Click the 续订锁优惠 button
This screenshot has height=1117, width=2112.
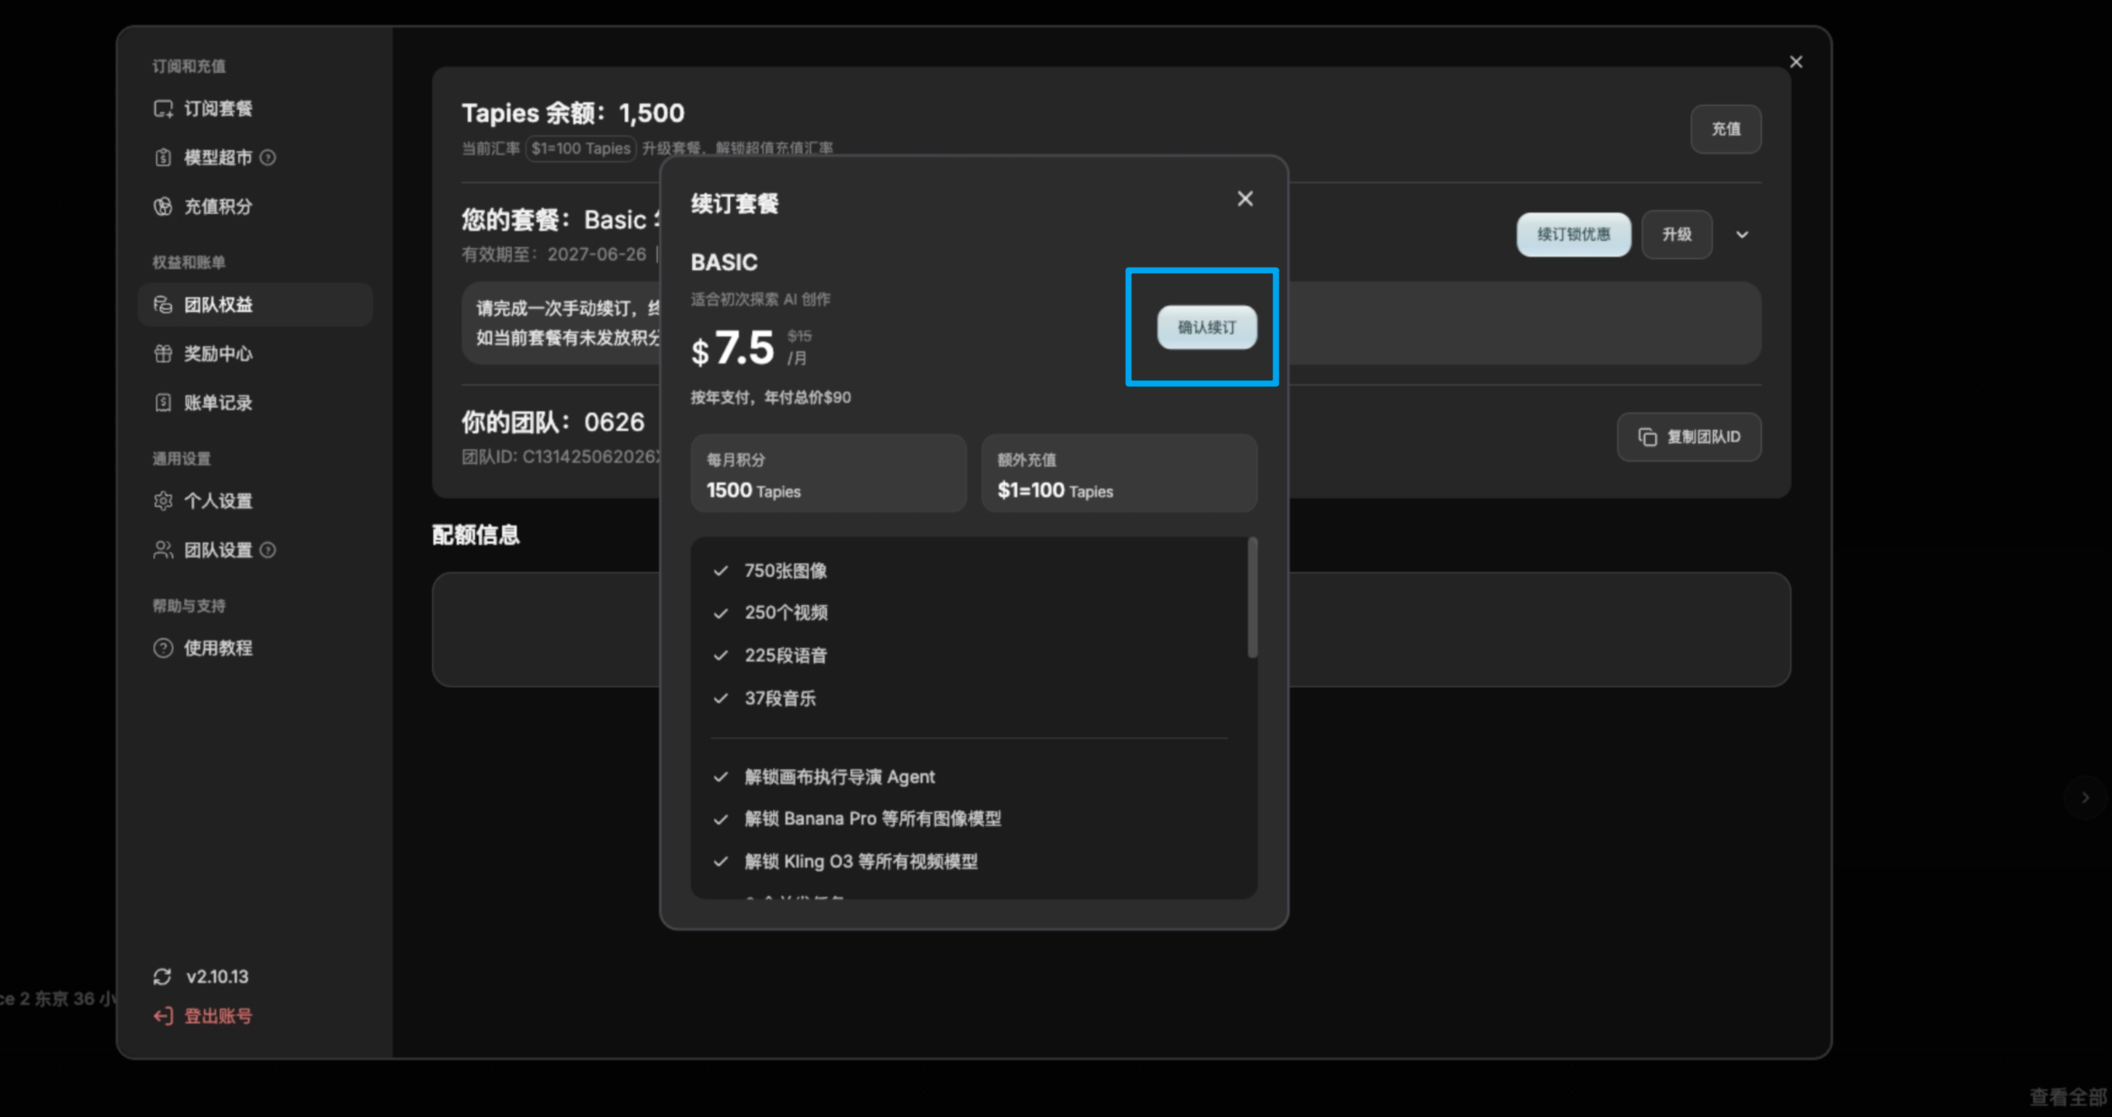1574,234
